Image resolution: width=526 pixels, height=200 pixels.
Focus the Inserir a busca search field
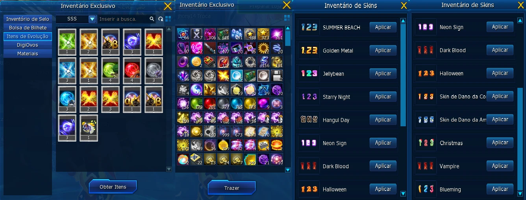coord(123,19)
